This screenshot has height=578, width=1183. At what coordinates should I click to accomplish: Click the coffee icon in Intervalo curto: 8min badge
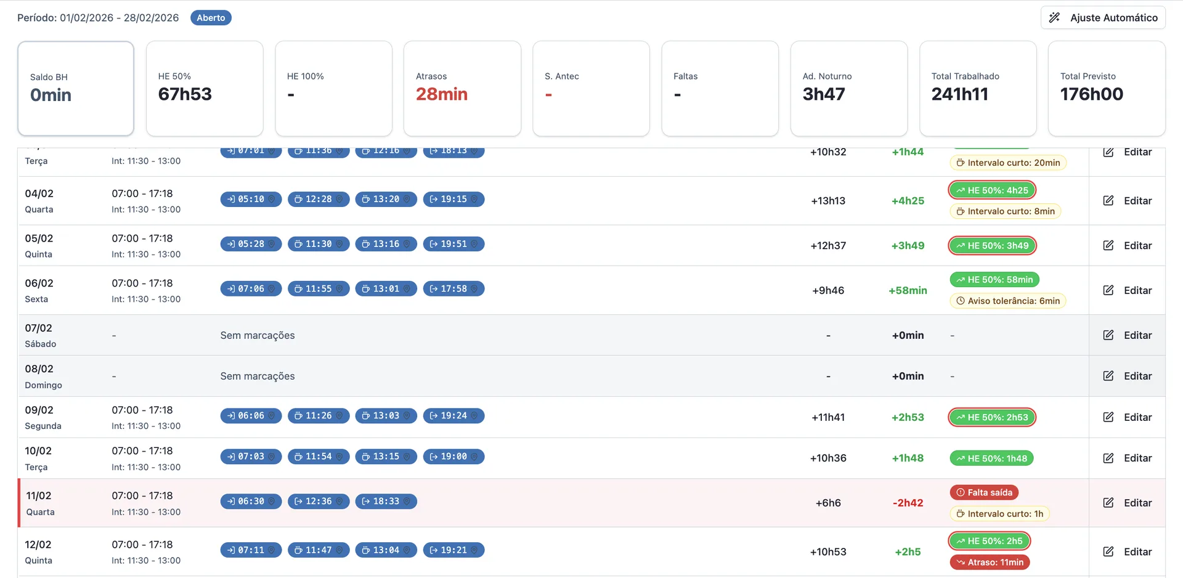(x=962, y=211)
